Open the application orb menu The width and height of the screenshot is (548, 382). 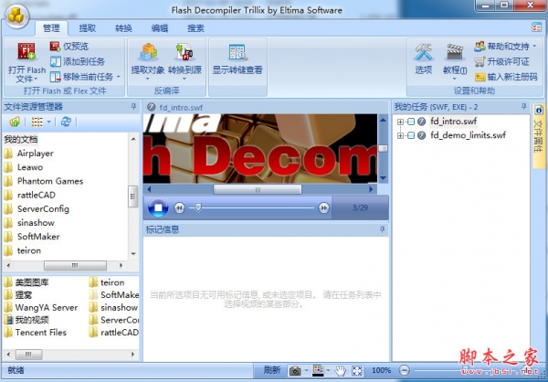[16, 16]
